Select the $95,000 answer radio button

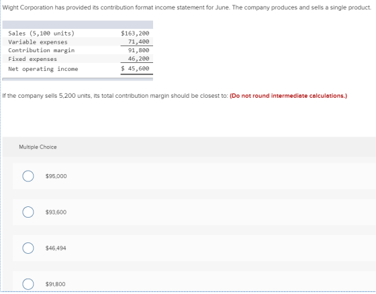[28, 176]
